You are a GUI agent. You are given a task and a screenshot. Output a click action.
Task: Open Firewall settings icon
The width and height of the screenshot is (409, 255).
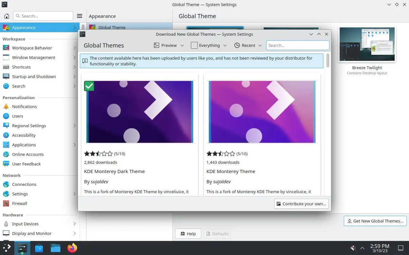(x=6, y=203)
